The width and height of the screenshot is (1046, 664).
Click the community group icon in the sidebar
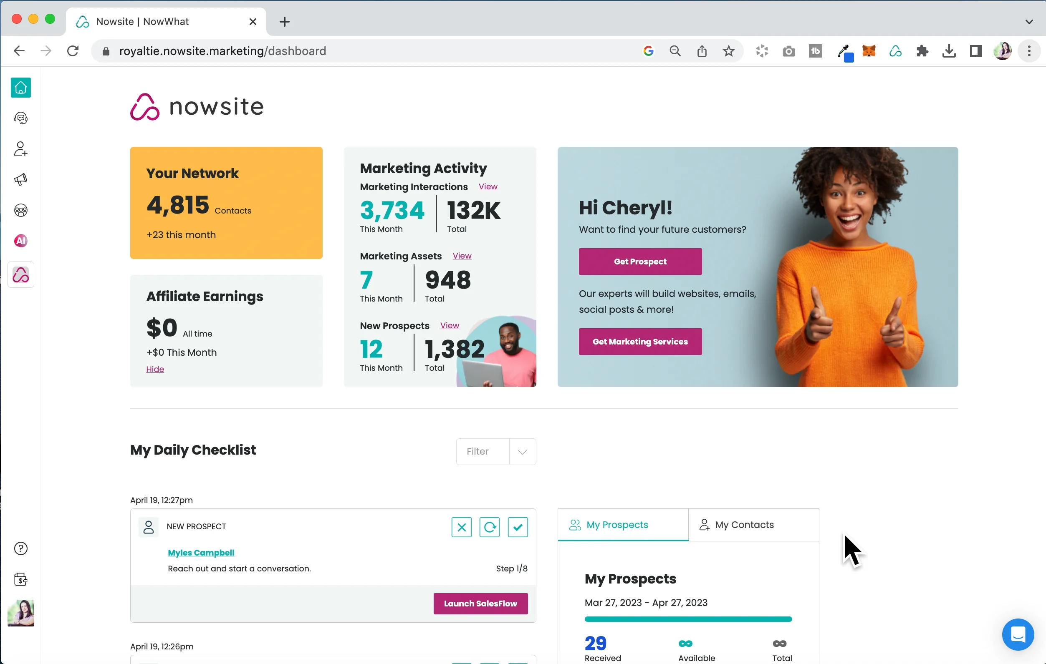click(x=20, y=210)
